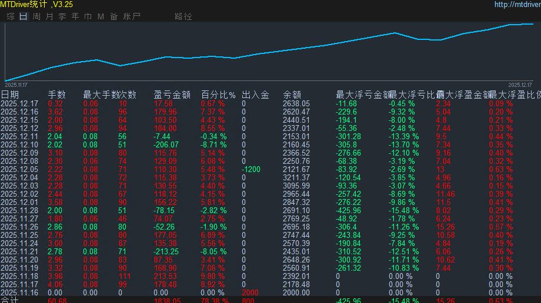Click the total lots 60.68
Screen dimensions: 541x303
pyautogui.click(x=57, y=300)
